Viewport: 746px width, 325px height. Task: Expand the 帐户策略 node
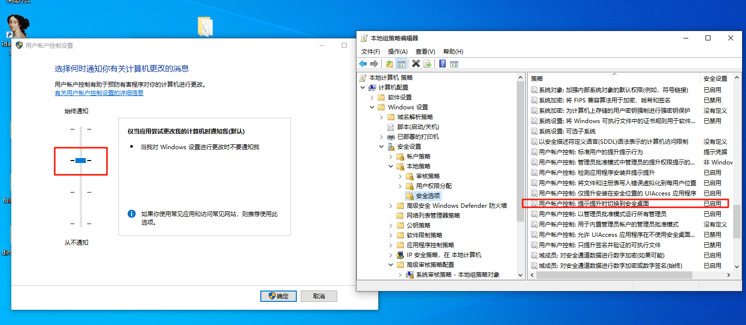[x=391, y=157]
